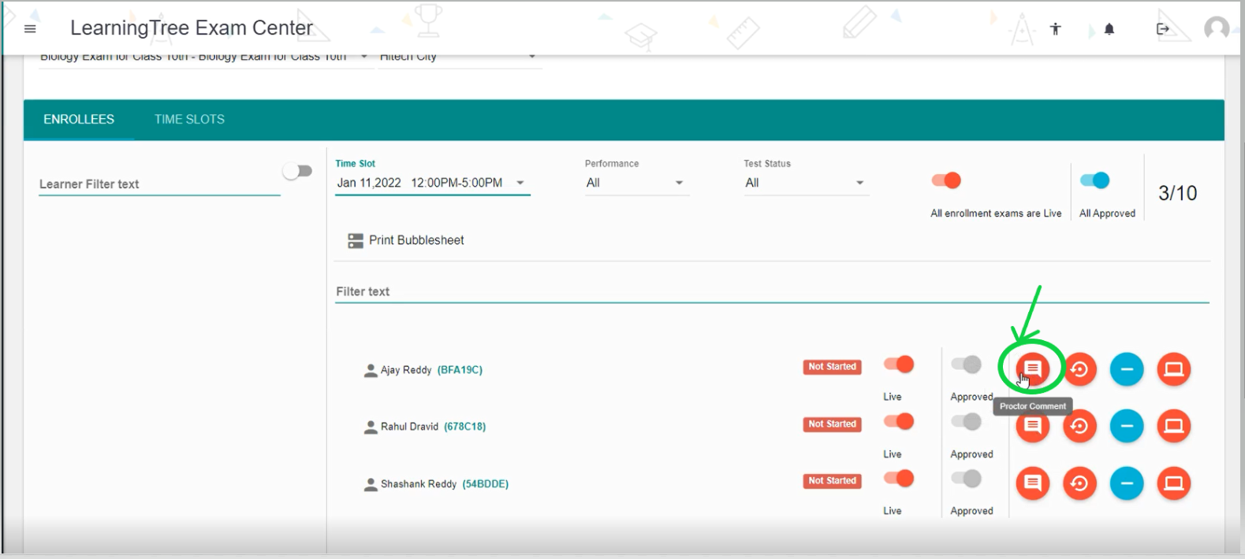Toggle Approved switch for Rahul Dravid

(966, 422)
